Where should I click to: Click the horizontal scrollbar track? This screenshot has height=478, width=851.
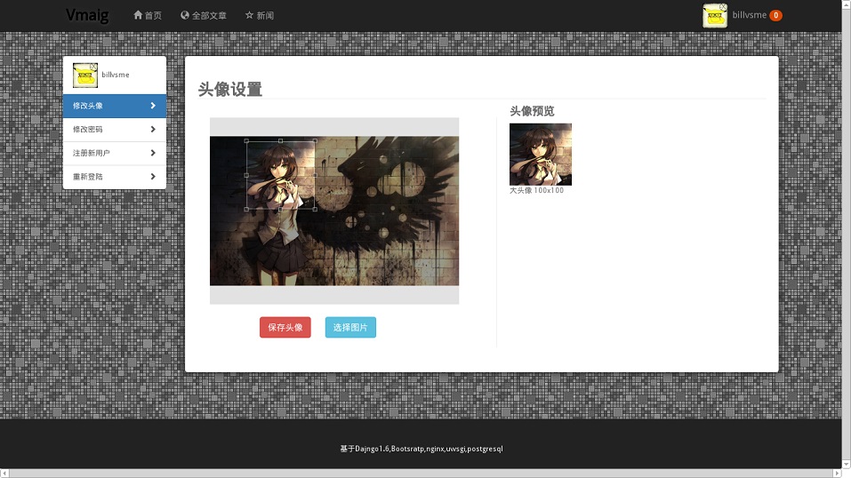(421, 474)
